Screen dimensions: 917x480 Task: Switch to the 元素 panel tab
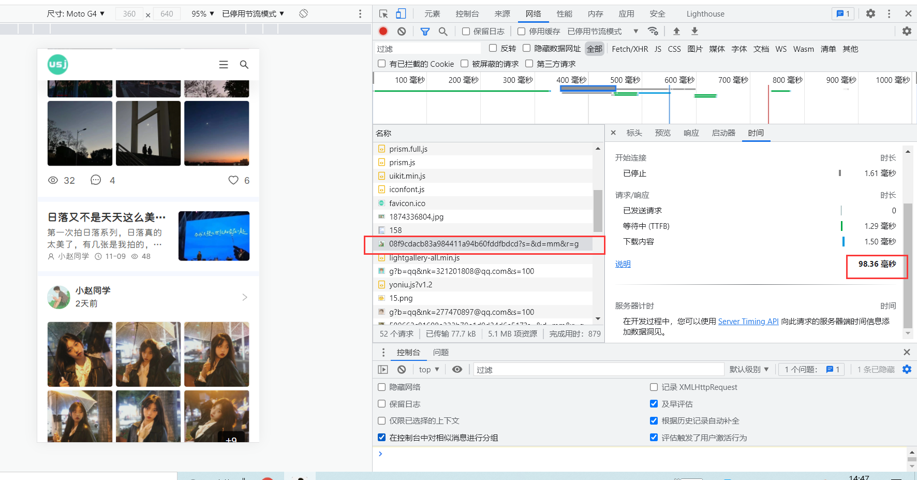(432, 14)
